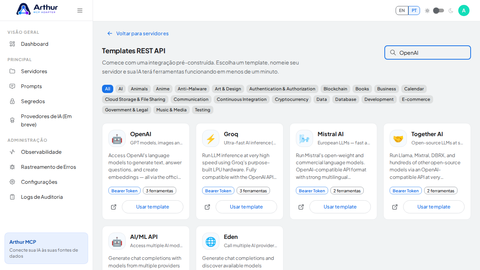Open external link icon on Mistral AI card
Image resolution: width=480 pixels, height=270 pixels.
point(301,207)
